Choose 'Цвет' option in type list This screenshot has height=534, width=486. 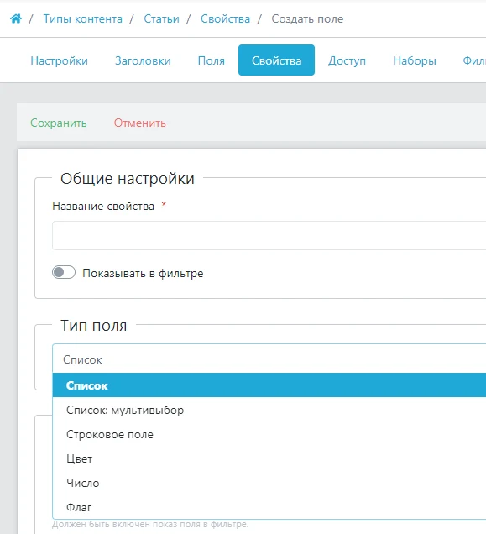(x=269, y=458)
